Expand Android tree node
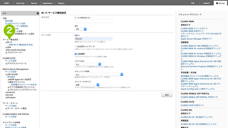The width and height of the screenshot is (228, 128). pos(6,92)
